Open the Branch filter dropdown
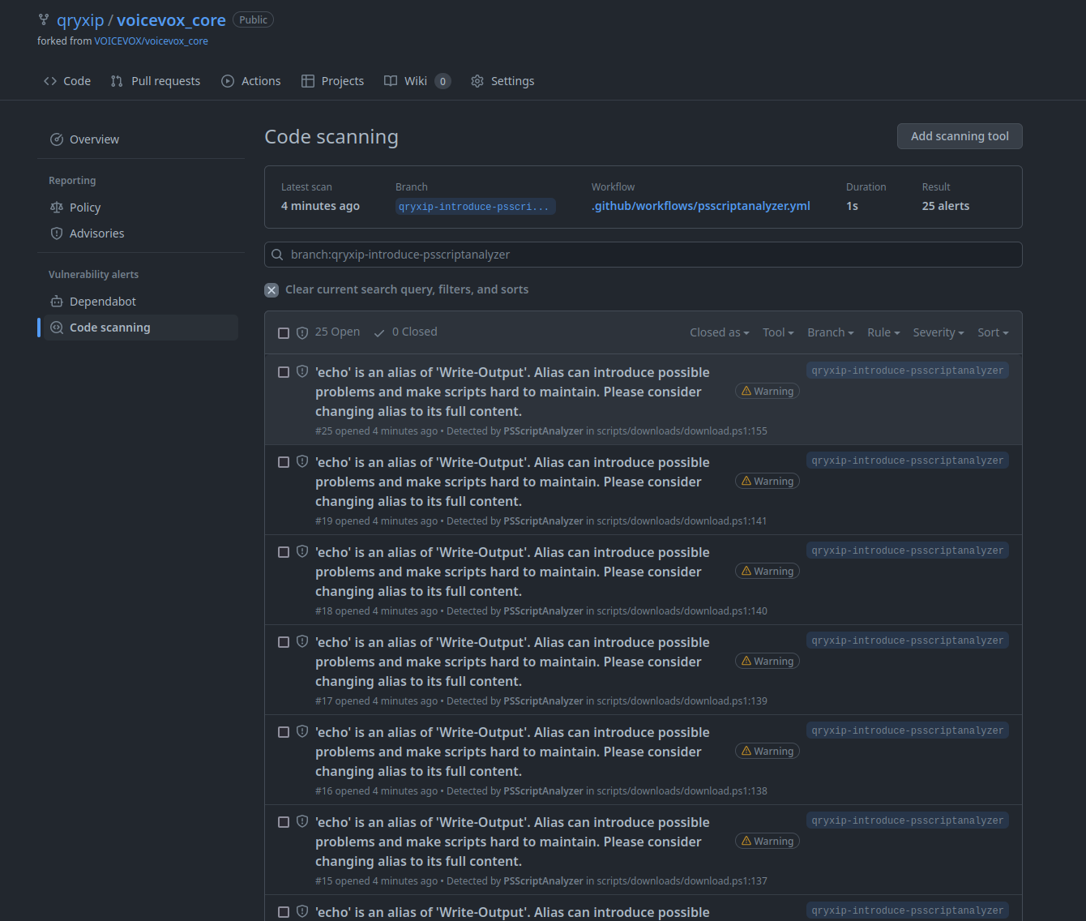 (x=830, y=332)
